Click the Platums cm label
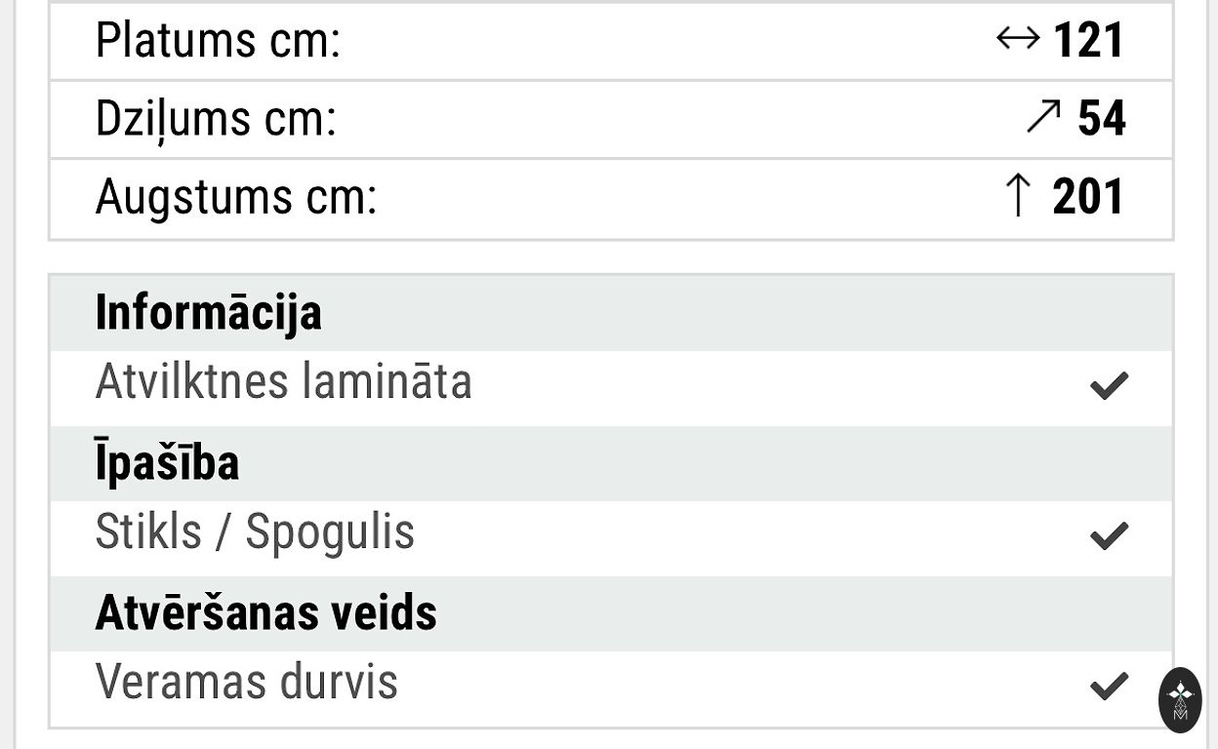The width and height of the screenshot is (1218, 749). [x=218, y=41]
